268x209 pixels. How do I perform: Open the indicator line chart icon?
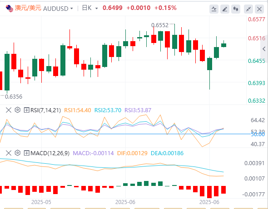coord(214,9)
